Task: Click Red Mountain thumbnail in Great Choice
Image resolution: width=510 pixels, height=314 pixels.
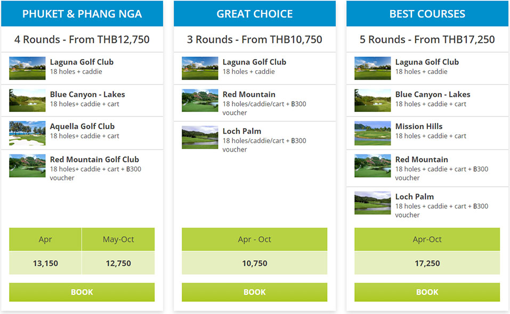Action: pos(200,101)
